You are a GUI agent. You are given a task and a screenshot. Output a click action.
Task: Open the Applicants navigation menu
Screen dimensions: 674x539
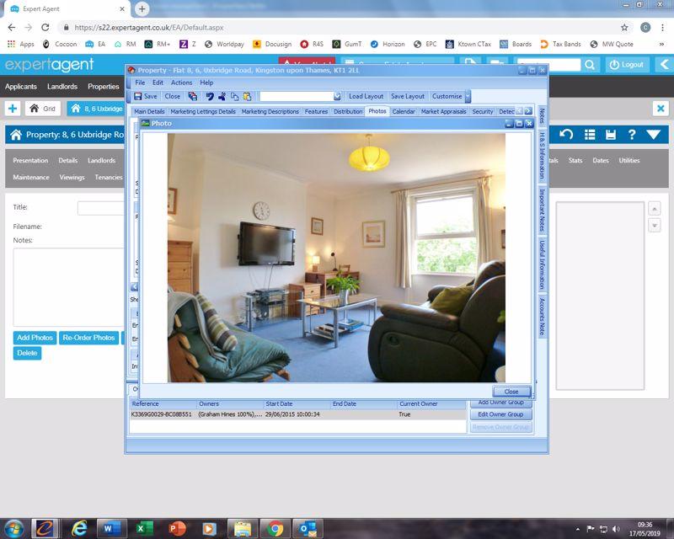point(20,87)
